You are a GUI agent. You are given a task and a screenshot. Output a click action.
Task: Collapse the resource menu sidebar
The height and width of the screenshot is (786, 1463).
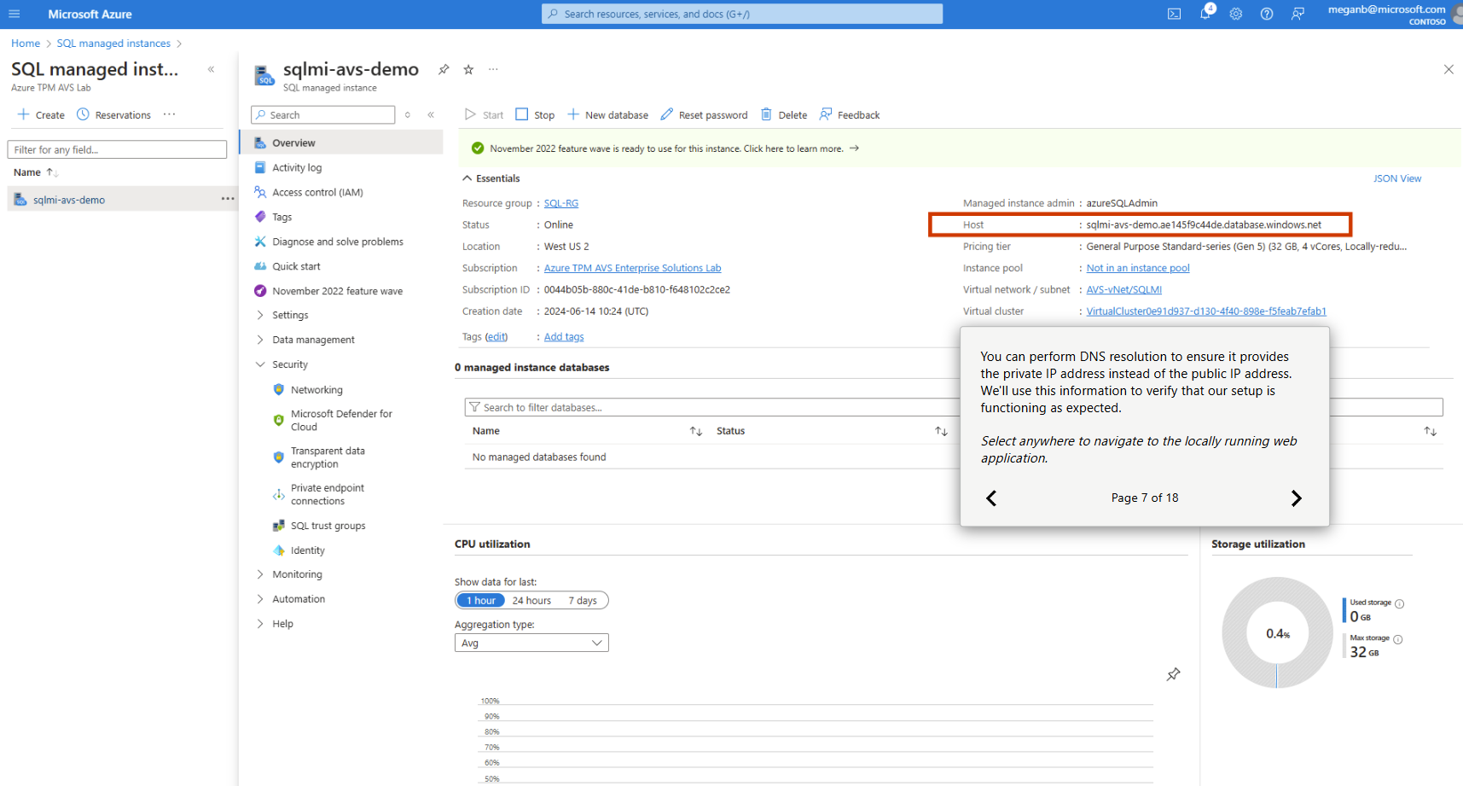pyautogui.click(x=431, y=114)
